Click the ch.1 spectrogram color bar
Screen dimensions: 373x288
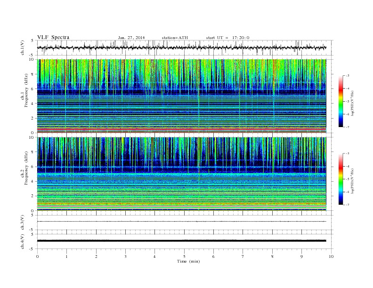341,101
